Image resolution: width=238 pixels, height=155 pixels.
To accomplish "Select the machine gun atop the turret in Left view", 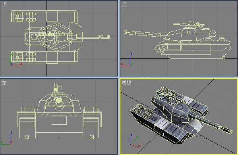I will (56, 88).
